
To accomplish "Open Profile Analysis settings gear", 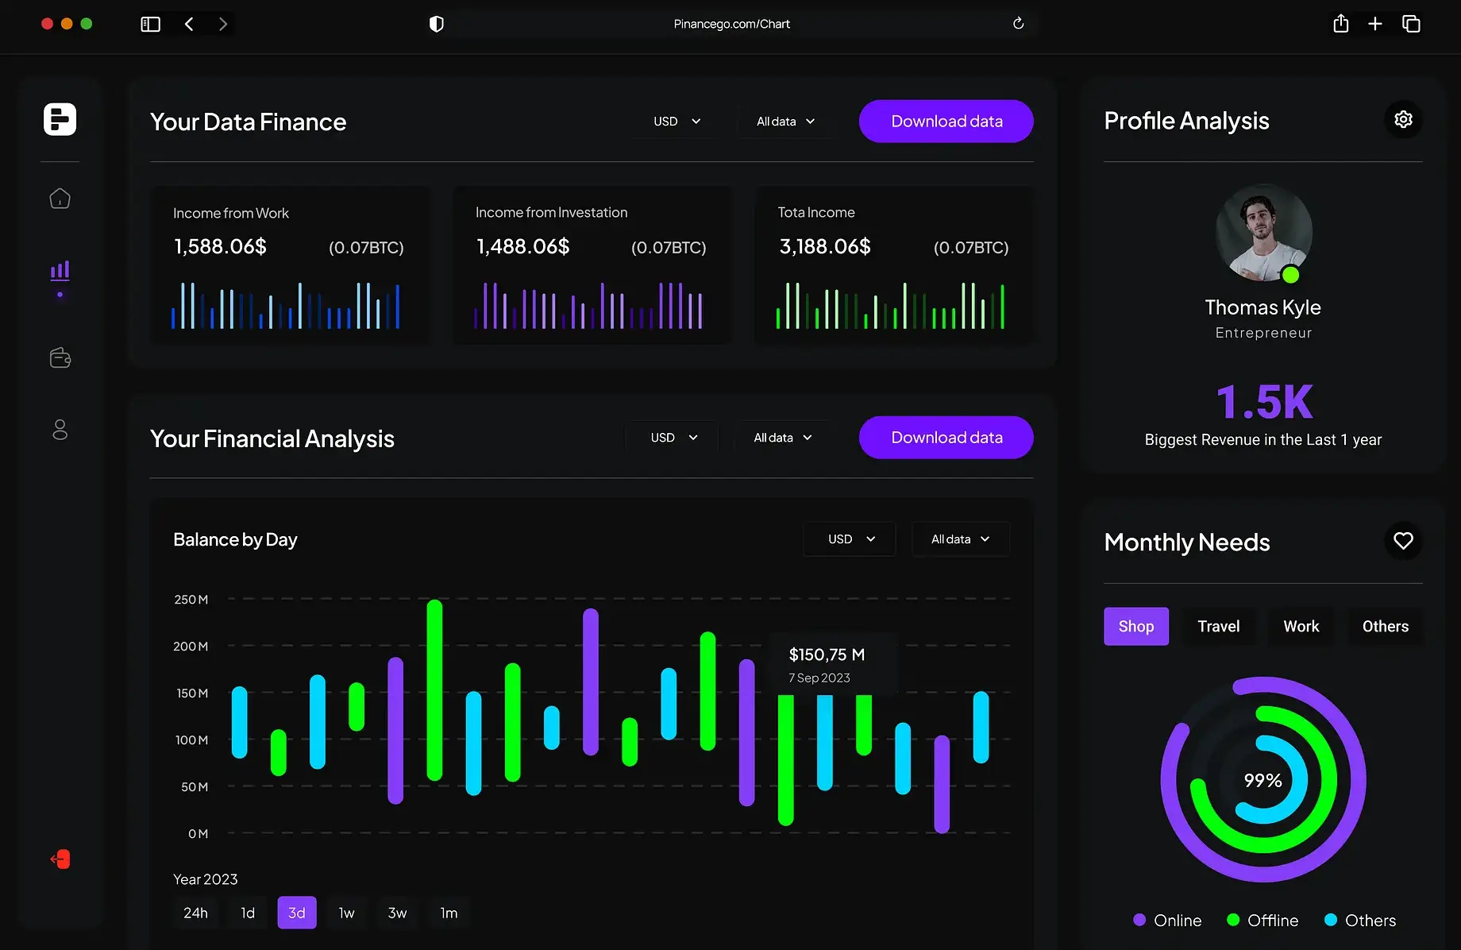I will click(x=1403, y=120).
